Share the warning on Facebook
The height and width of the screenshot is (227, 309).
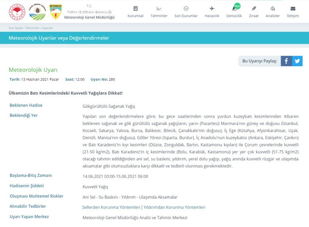286,61
